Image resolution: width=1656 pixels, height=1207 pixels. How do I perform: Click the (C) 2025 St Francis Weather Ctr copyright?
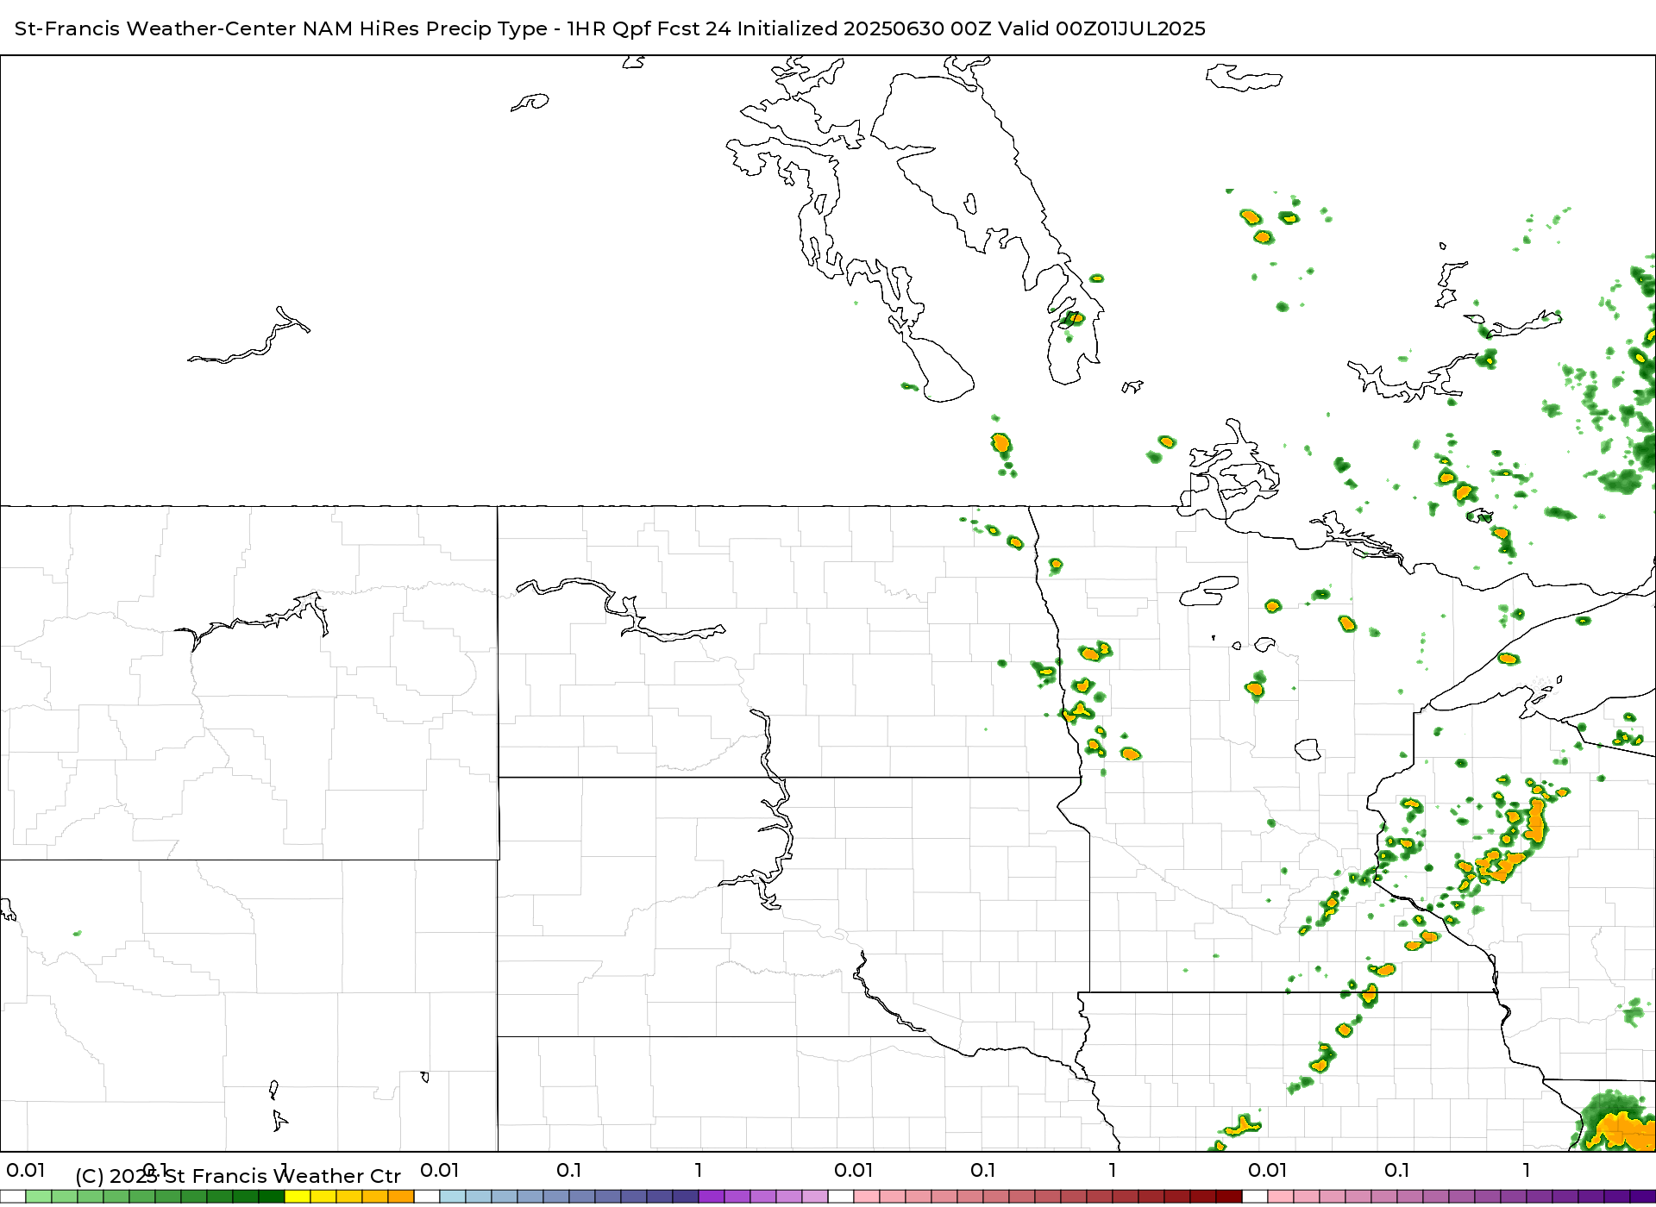(x=238, y=1176)
